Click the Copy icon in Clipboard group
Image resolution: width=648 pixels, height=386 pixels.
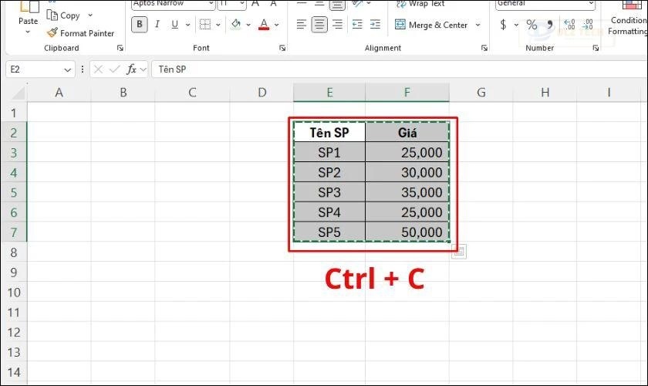pyautogui.click(x=52, y=15)
